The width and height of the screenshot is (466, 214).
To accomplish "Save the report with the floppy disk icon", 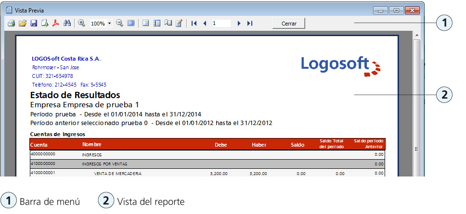I will pyautogui.click(x=34, y=23).
